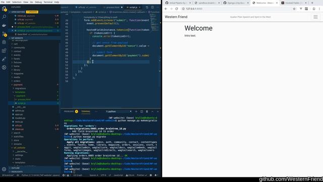The width and height of the screenshot is (323, 182).
Task: Open the Source Control view
Action: [4, 34]
